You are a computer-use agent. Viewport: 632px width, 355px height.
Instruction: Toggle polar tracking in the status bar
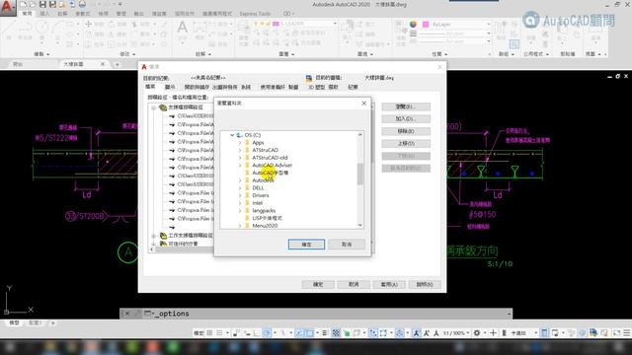[267, 333]
